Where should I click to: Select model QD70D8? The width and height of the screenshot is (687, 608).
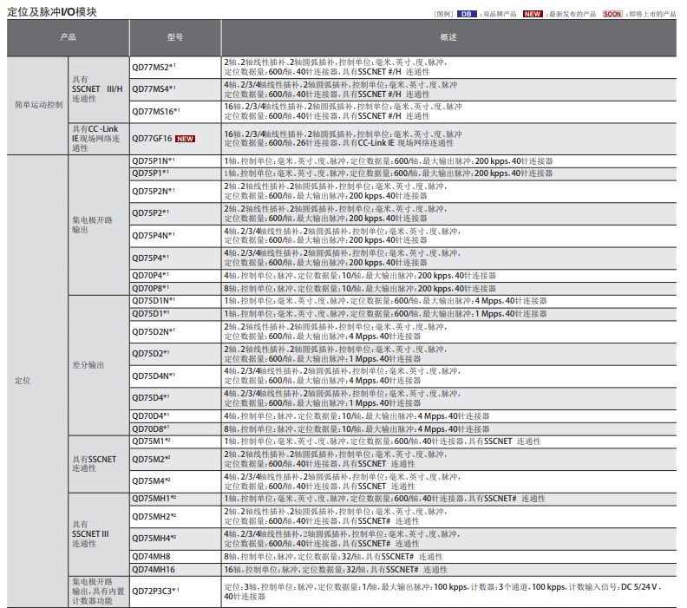(175, 428)
